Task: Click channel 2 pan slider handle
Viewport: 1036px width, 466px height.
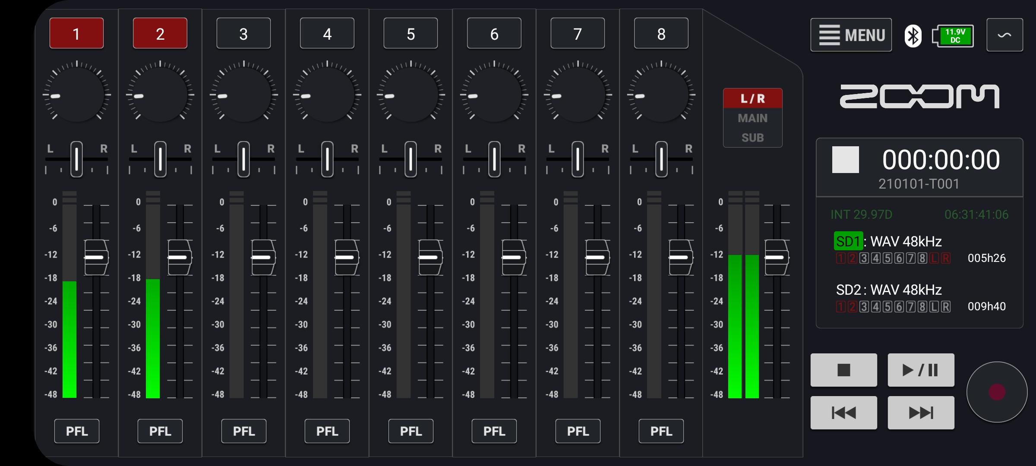Action: [160, 159]
